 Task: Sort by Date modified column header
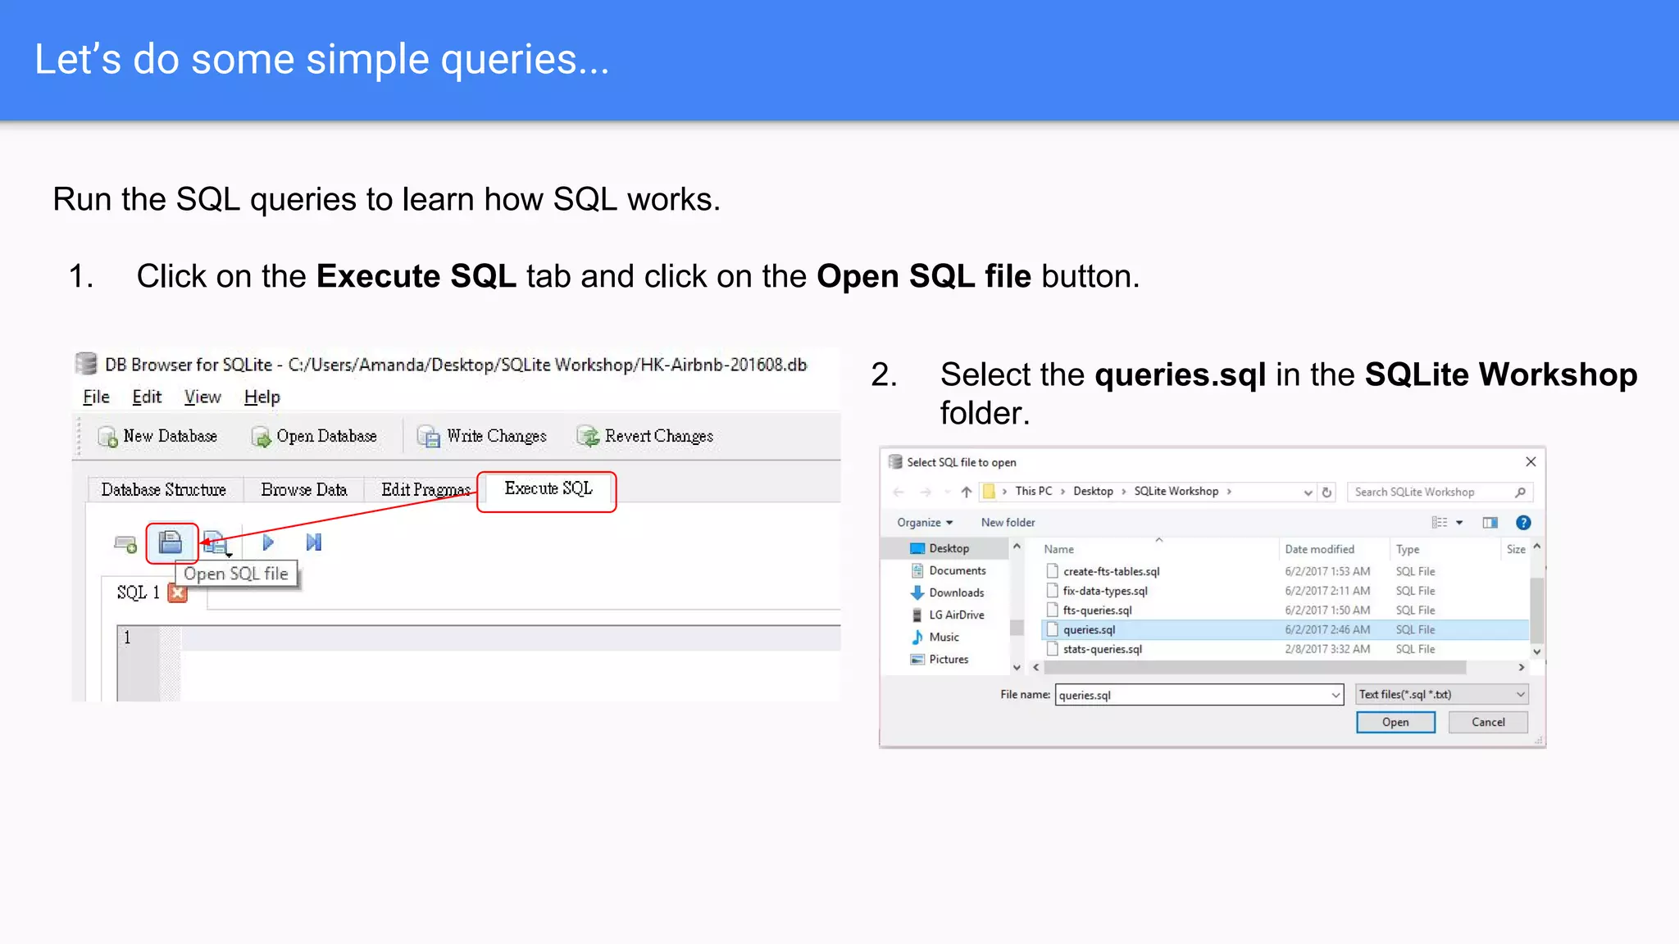tap(1319, 549)
